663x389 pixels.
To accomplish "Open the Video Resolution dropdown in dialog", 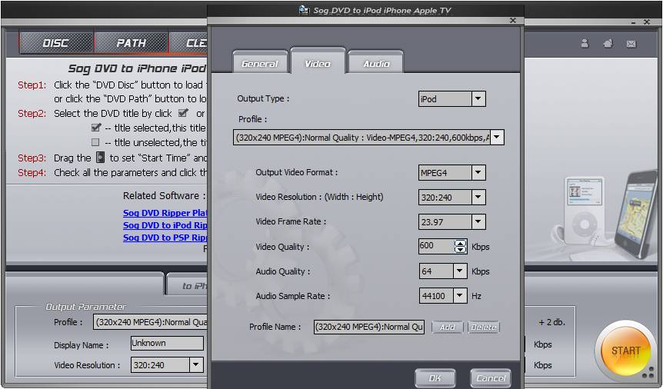I will tap(478, 197).
